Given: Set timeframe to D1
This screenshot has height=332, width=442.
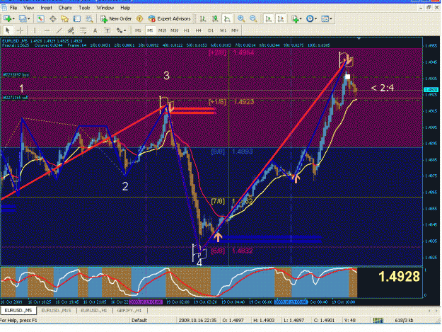Looking at the screenshot, I should [x=211, y=30].
